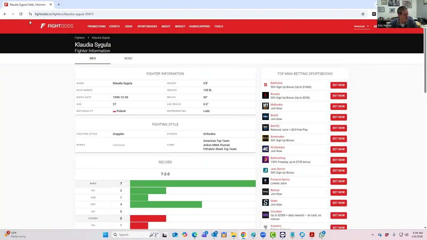Reload the page with refresh icon
Image resolution: width=427 pixels, height=240 pixels.
pos(21,14)
